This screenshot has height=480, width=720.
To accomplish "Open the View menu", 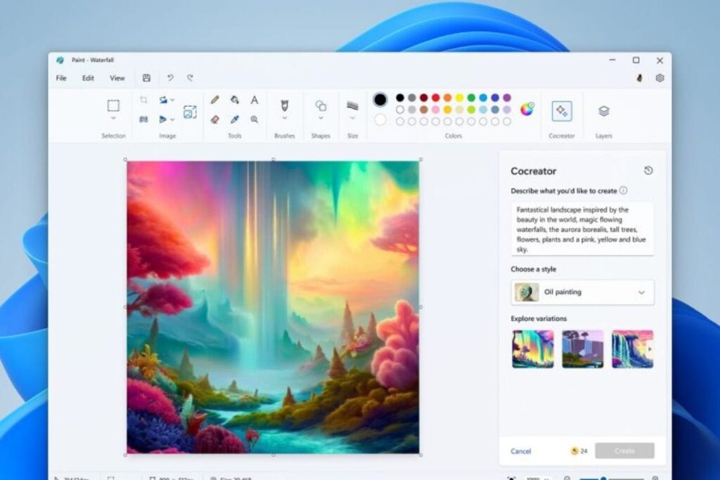I will (117, 78).
